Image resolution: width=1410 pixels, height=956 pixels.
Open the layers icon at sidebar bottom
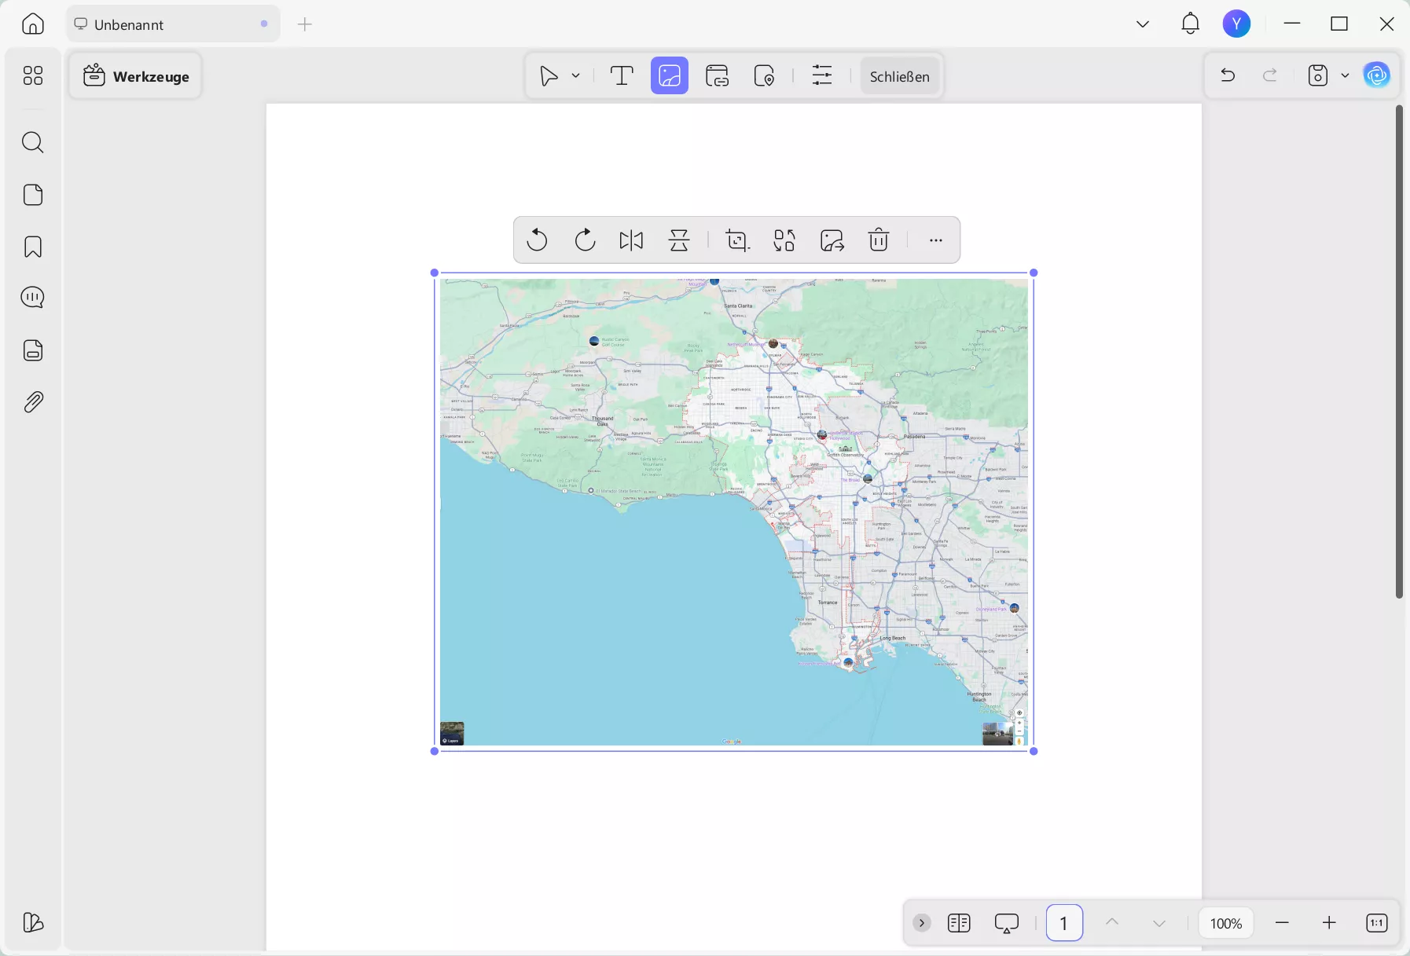click(x=33, y=922)
